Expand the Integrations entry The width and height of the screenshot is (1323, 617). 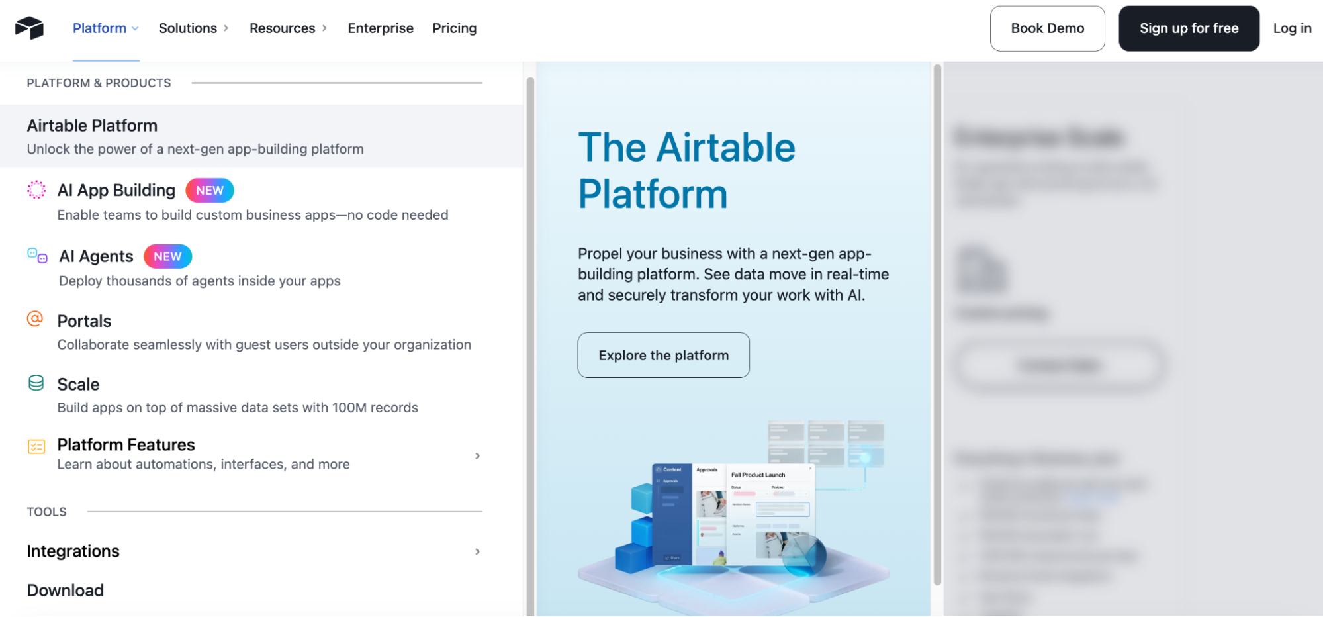coord(477,551)
